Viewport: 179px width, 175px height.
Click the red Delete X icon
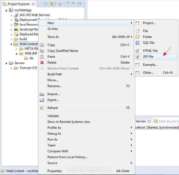[x=42, y=63]
